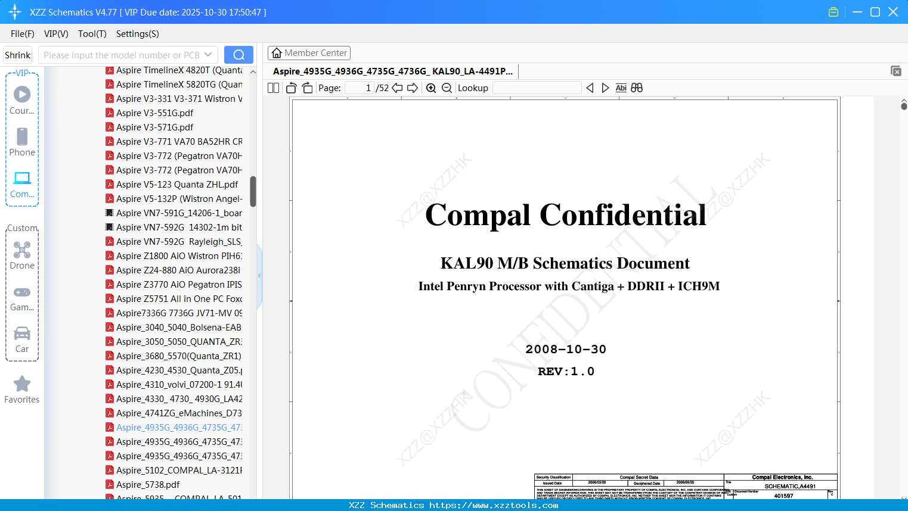Select the Aspire_4935G KAL90 LA-4491P document tab
This screenshot has height=511, width=908.
pos(393,71)
